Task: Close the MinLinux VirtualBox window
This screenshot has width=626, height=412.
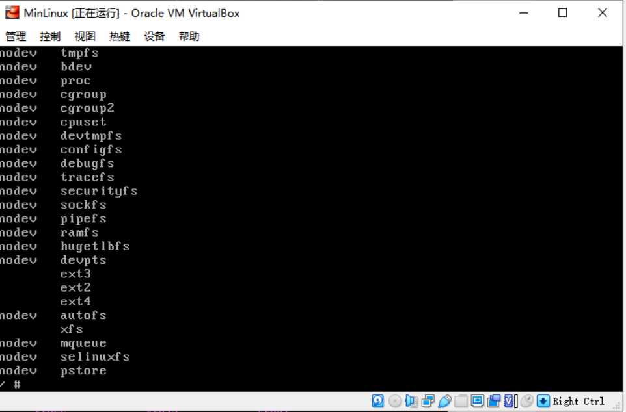Action: (x=603, y=13)
